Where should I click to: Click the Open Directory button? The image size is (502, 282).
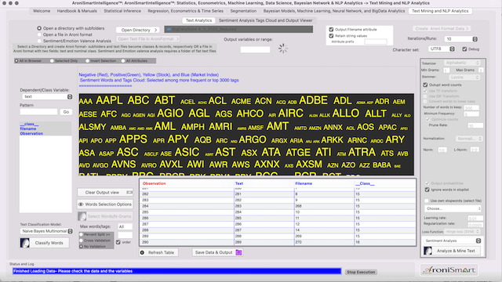tap(138, 30)
